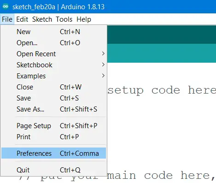The height and width of the screenshot is (183, 216).
Task: Open the Edit menu
Action: point(22,19)
